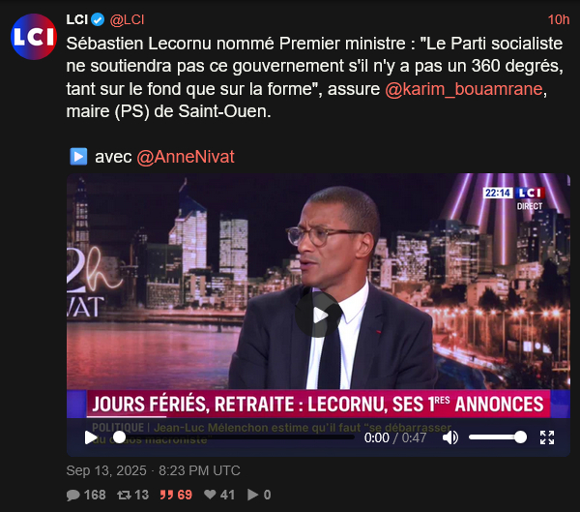Click the blue play emoji before avec

(78, 157)
